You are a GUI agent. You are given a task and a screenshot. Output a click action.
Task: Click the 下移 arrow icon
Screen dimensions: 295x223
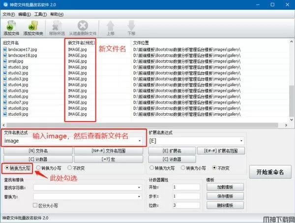click(x=131, y=26)
